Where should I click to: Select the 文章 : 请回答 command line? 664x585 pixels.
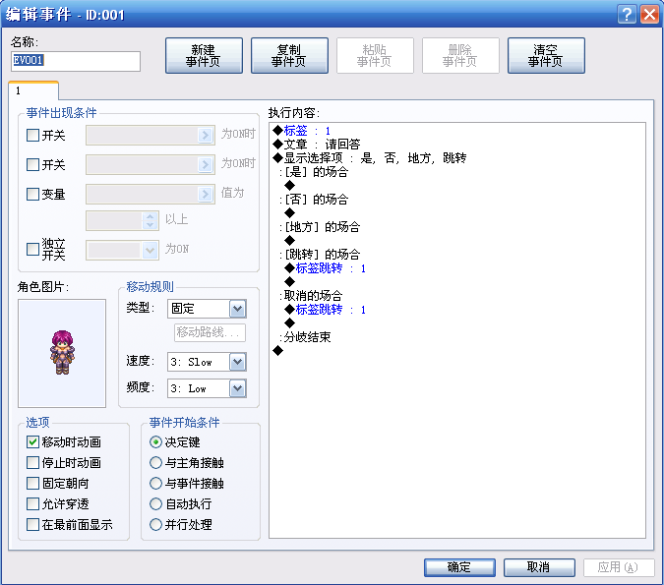pyautogui.click(x=317, y=145)
